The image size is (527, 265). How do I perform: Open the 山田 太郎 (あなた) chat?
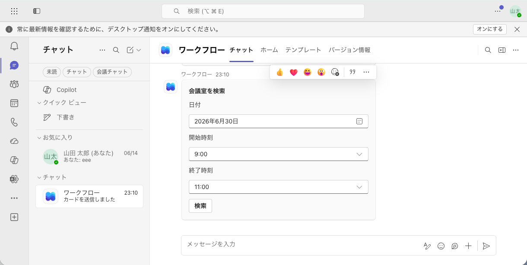coord(89,157)
